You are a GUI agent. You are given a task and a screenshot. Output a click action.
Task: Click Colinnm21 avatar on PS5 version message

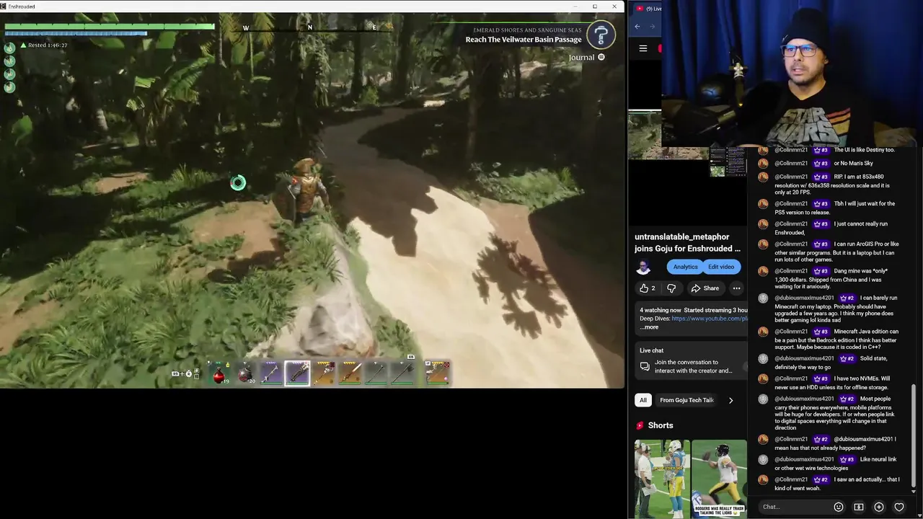[763, 204]
